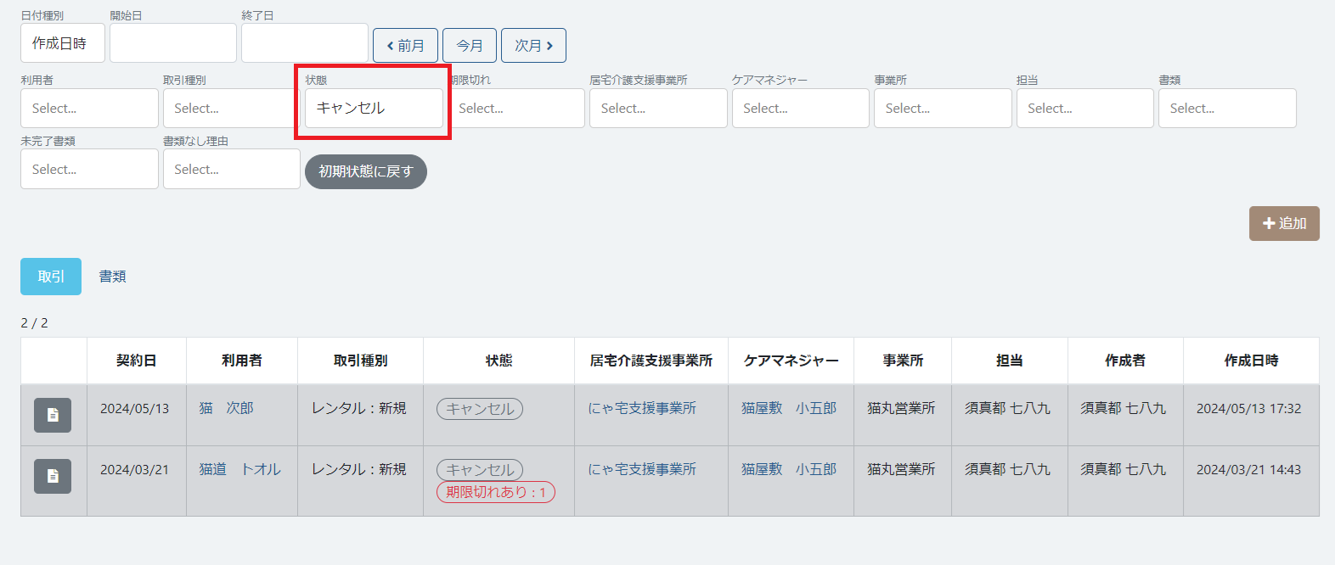Viewport: 1335px width, 565px height.
Task: Click the 終了日 date input field
Action: point(304,43)
